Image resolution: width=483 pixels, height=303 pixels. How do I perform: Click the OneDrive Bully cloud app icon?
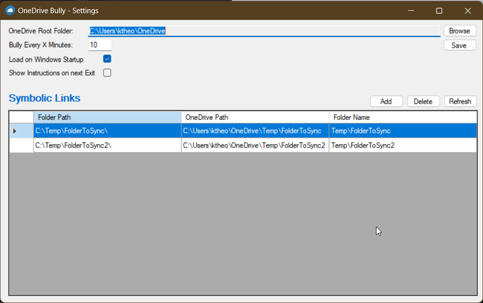[10, 11]
